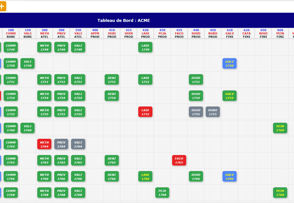Open the DEBI 1751 tile
This screenshot has width=294, height=203.
112,80
